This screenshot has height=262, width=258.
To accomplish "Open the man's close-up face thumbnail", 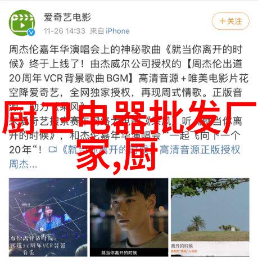I will 129,217.
